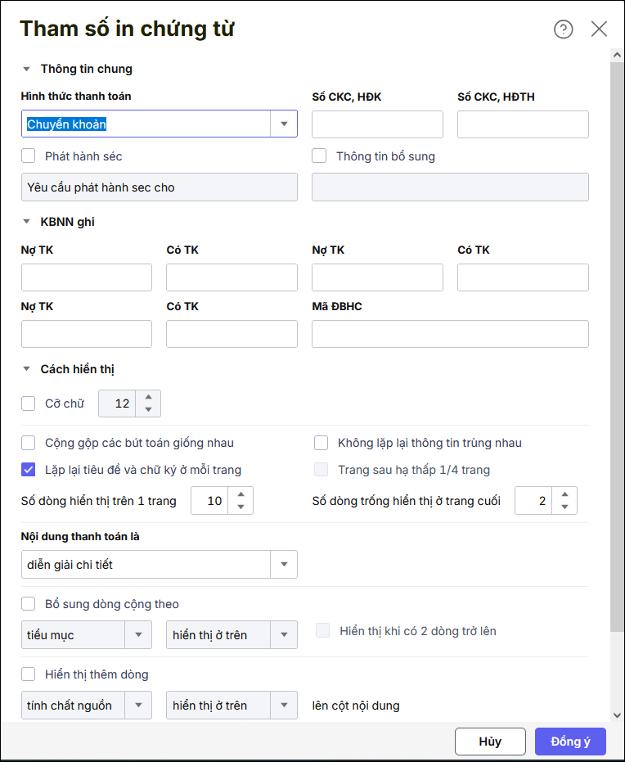Open the tính chất nguồn dropdown
Viewport: 625px width, 762px height.
(138, 706)
